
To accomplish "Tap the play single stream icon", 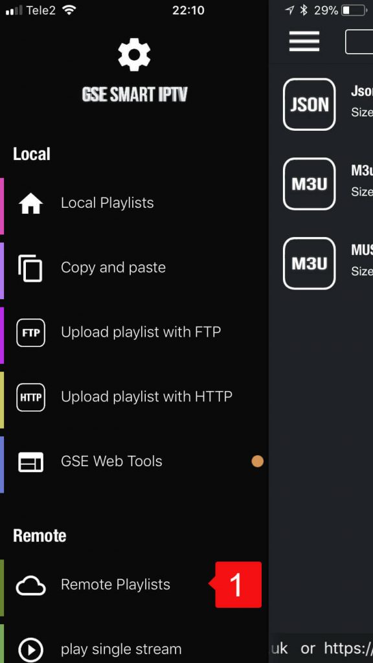I will click(31, 650).
